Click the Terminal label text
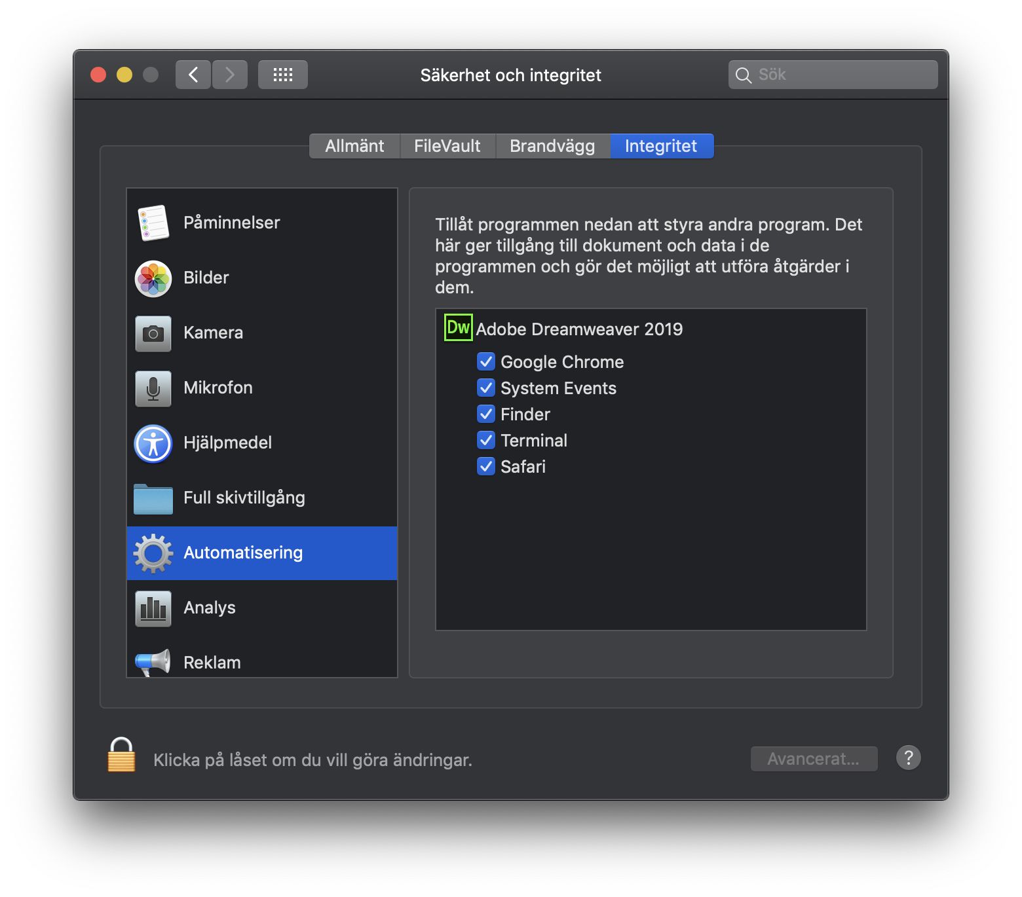This screenshot has width=1022, height=897. pos(534,441)
